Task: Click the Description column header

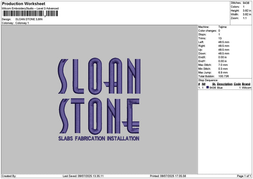Action: (225, 84)
